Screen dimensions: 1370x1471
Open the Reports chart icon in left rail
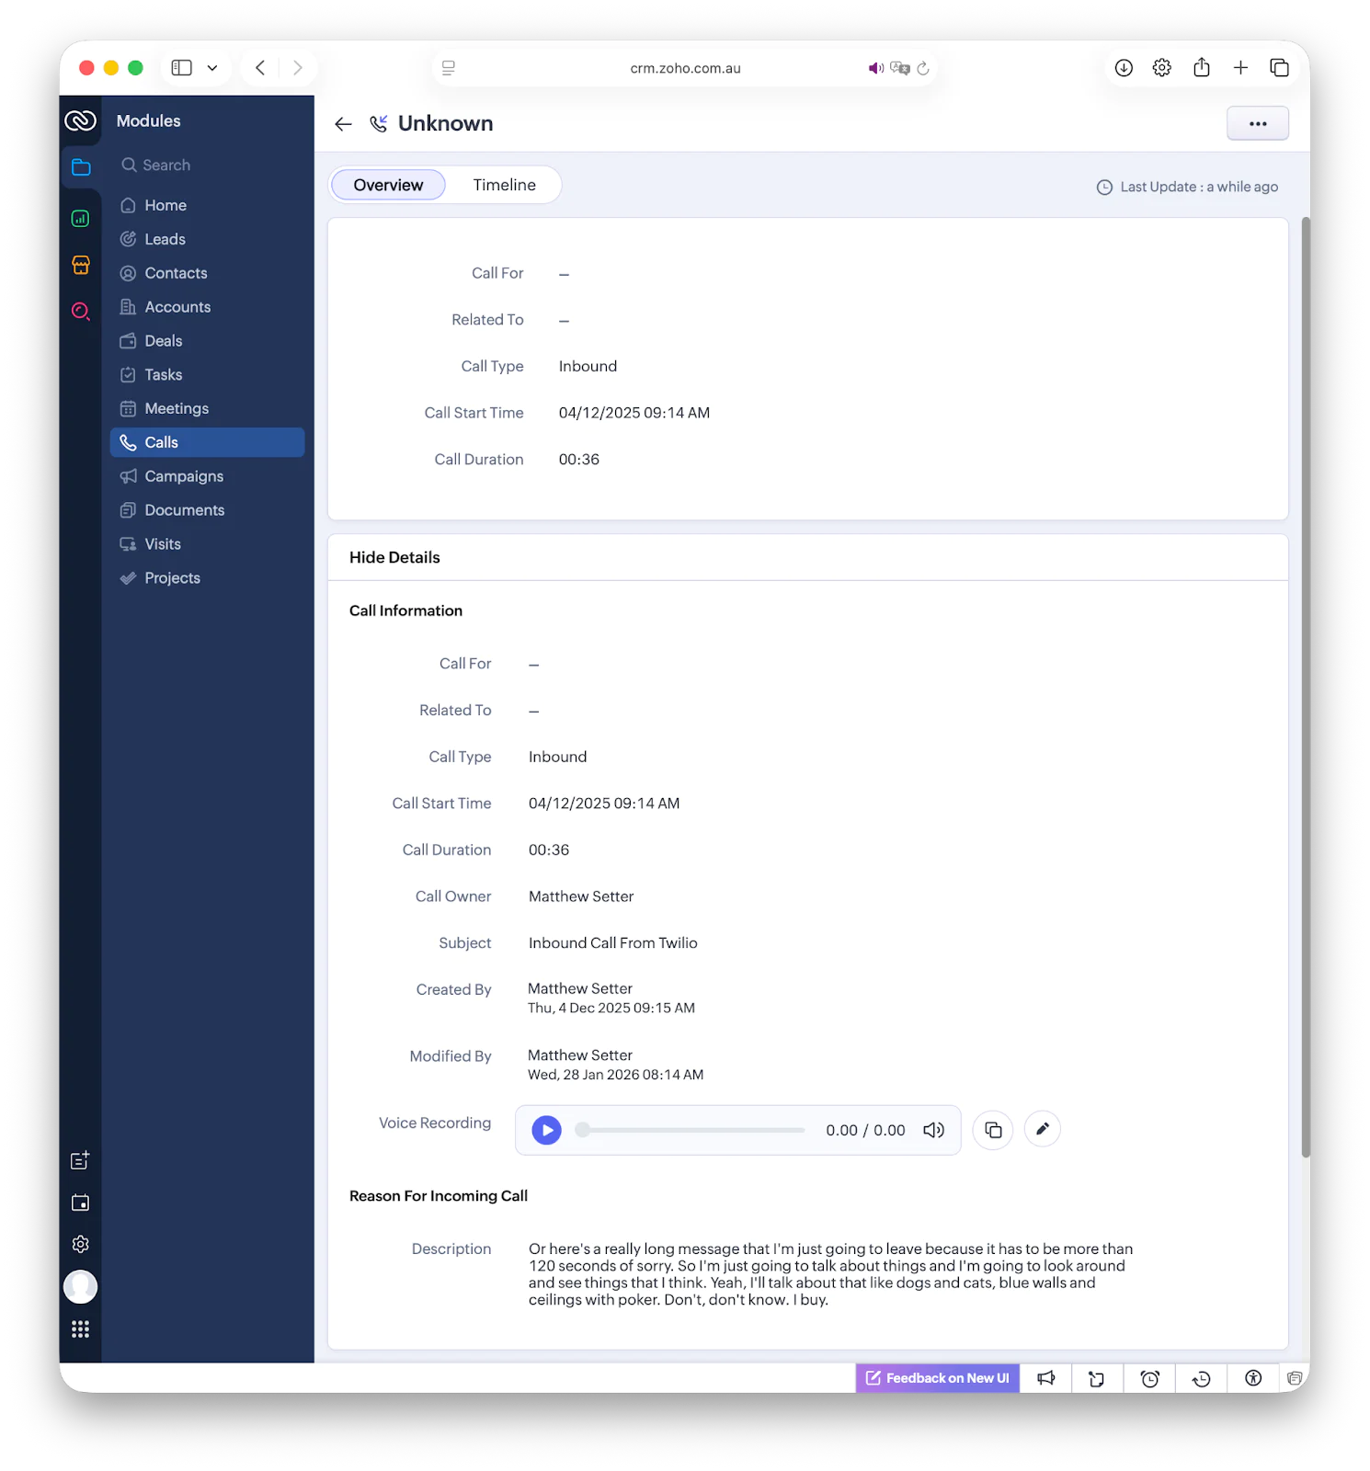[x=81, y=219]
